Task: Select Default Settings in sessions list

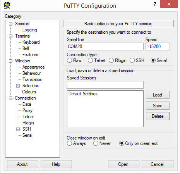Action: tap(83, 94)
